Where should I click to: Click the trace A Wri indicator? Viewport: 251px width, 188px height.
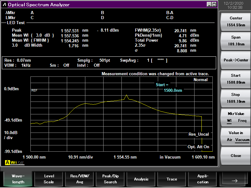(12, 163)
